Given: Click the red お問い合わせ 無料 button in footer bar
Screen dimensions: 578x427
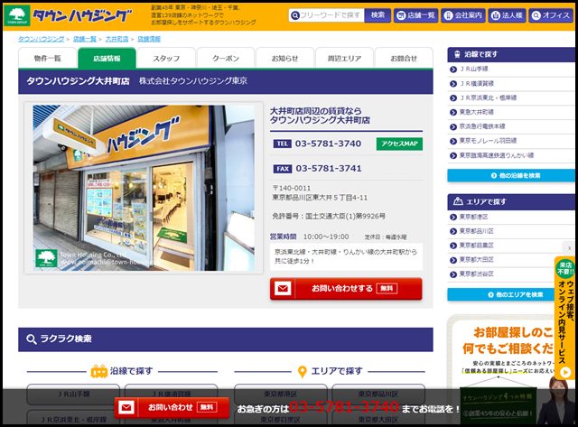Looking at the screenshot, I should pos(172,407).
